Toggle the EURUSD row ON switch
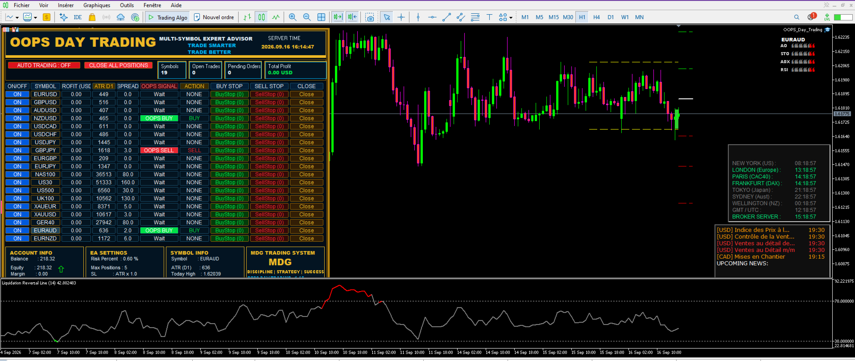 click(17, 94)
